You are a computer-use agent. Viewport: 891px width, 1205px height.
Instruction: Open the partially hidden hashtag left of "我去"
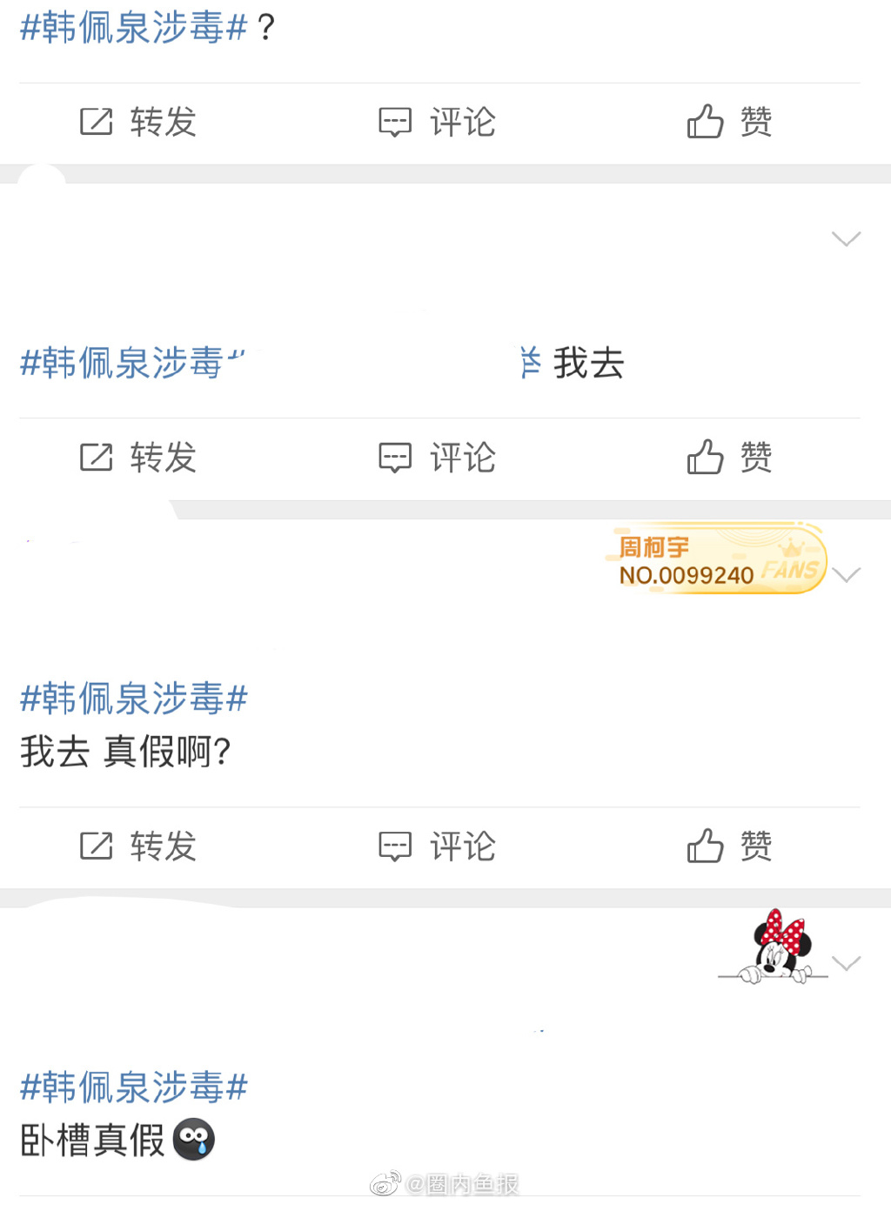132,363
